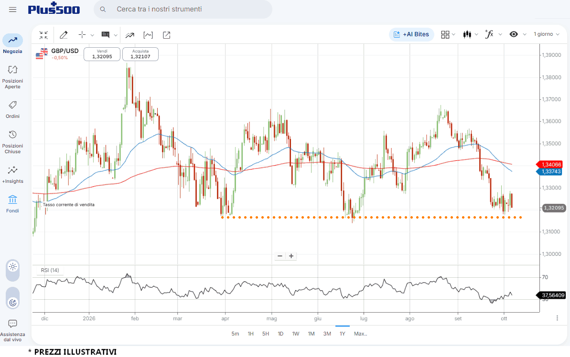Click the search magnifier icon

(x=103, y=10)
